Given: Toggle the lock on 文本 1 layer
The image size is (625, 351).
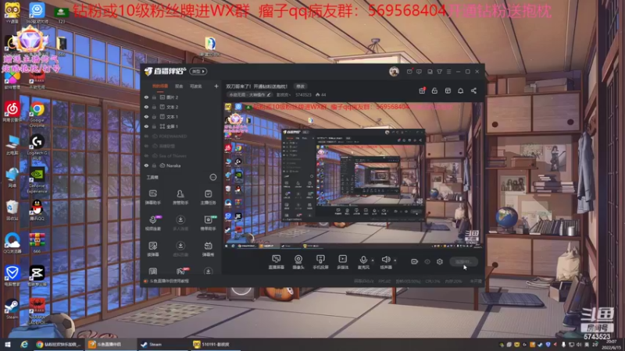Looking at the screenshot, I should click(154, 116).
